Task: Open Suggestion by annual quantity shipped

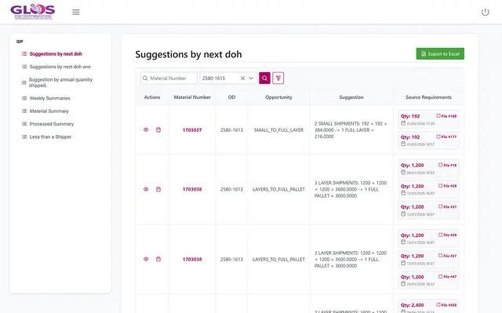Action: 60,82
